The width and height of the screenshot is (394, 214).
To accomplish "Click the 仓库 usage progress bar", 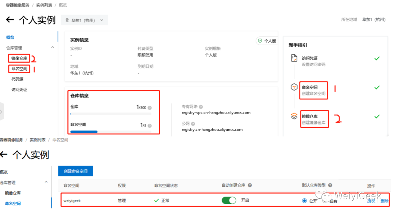I will click(x=111, y=114).
